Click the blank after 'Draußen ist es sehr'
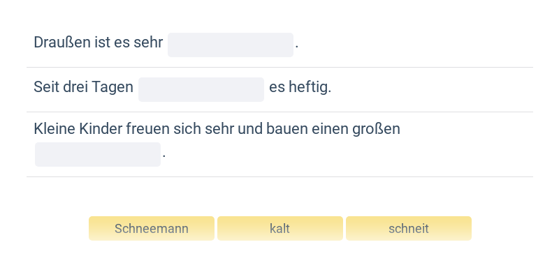This screenshot has width=559, height=279. pyautogui.click(x=231, y=45)
